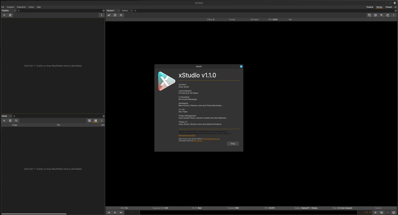Open the viewport toolbar three-dot menu
Viewport: 398px width, 215px height.
pos(394,15)
